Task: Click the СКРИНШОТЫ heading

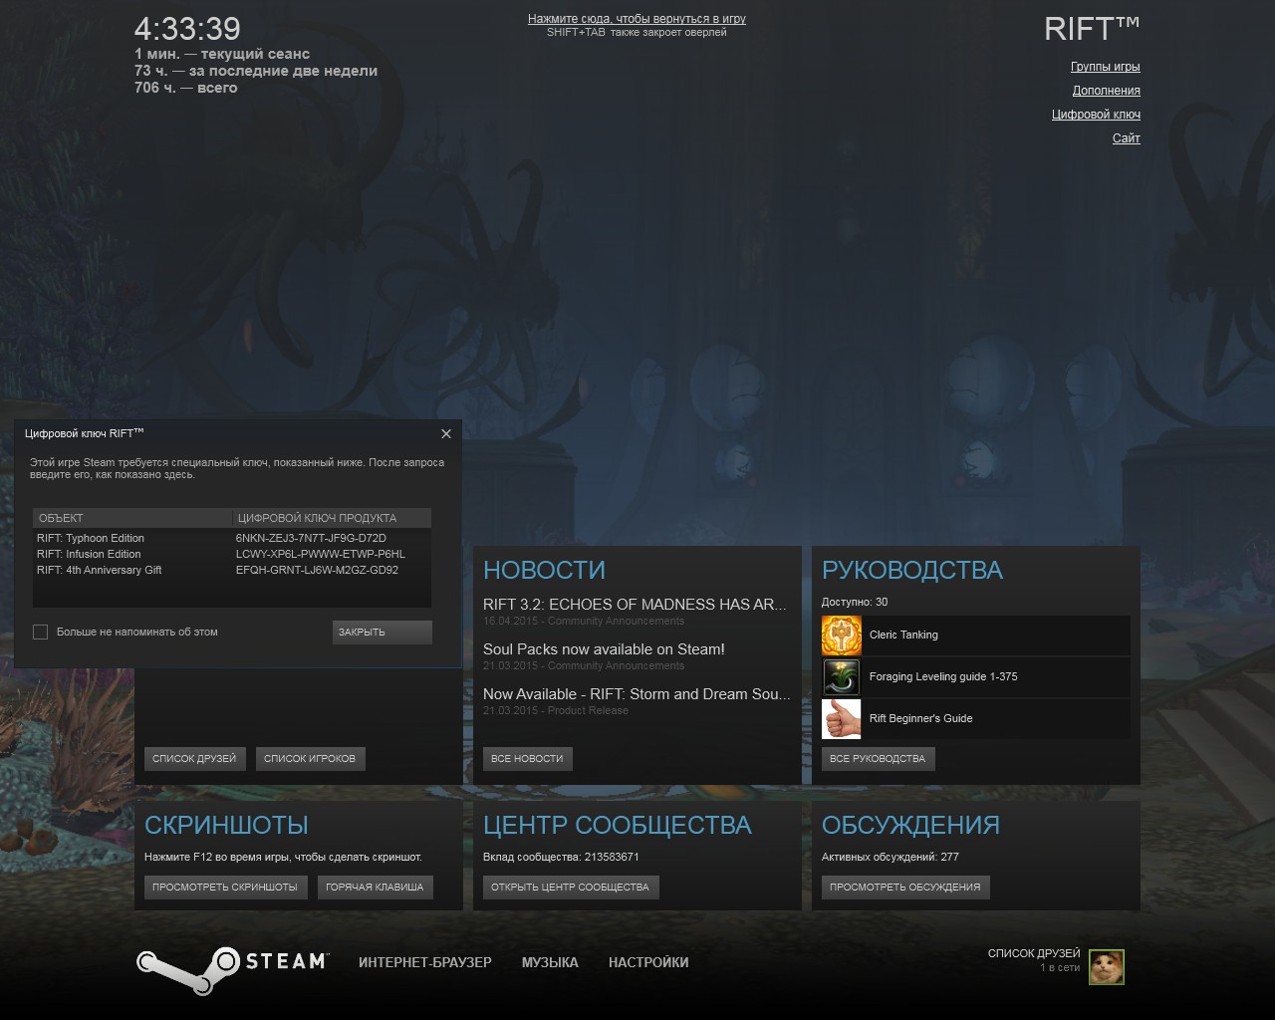Action: [226, 825]
